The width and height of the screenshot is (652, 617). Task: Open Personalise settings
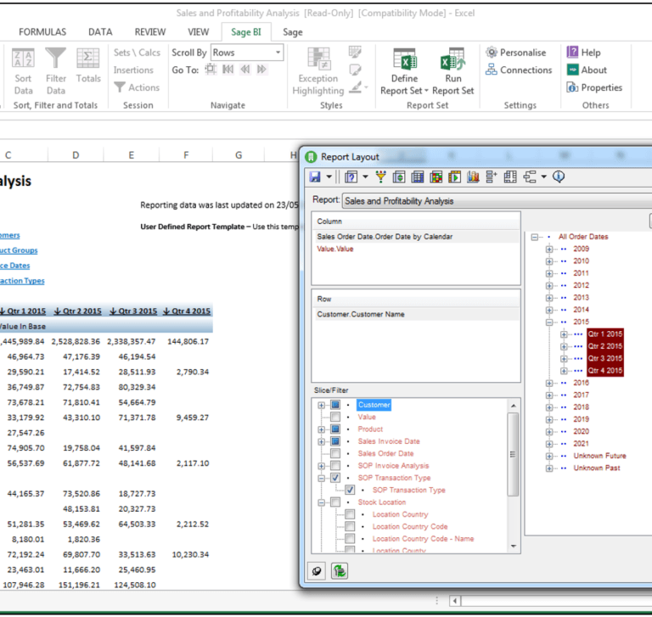(x=515, y=53)
